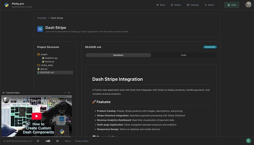This screenshot has height=145, width=254.
Task: Click the pages folder icon
Action: coord(39,54)
